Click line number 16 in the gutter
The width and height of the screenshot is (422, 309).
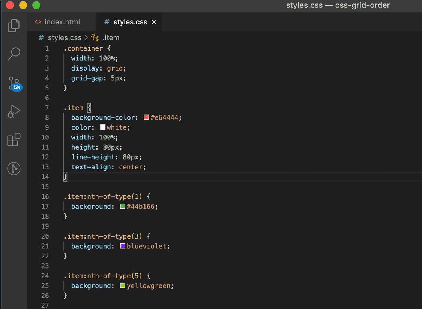coord(45,196)
